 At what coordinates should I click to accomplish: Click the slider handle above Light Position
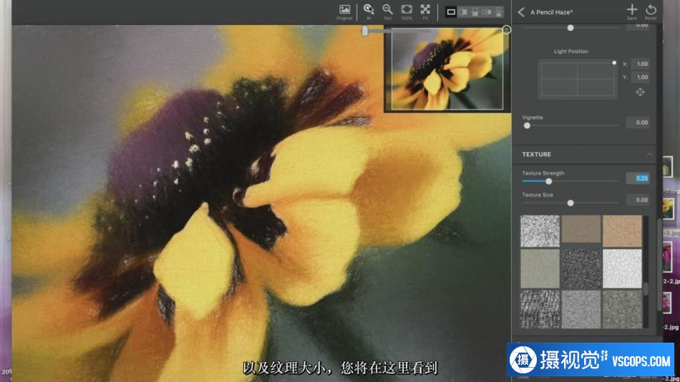570,28
